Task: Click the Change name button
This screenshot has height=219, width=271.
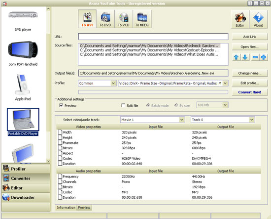Action: (250, 73)
